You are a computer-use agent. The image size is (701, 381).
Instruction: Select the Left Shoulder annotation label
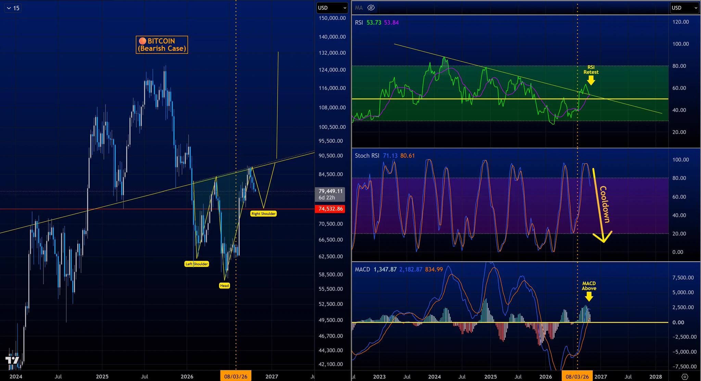click(196, 264)
